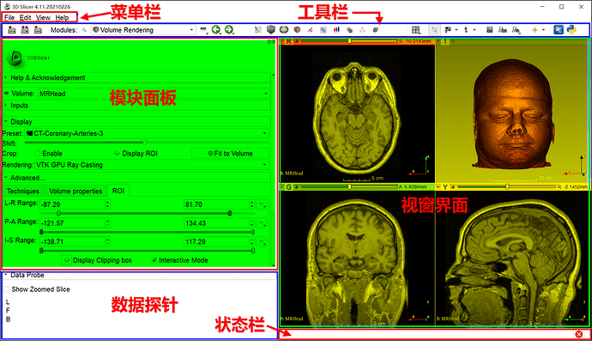
Task: Capture a screenshot with the camera icon
Action: [490, 30]
